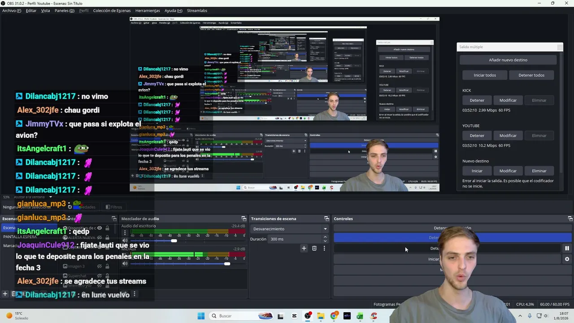Open virtual camera settings gear

click(567, 259)
